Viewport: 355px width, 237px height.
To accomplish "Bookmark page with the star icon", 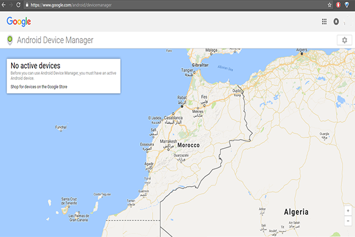I will [330, 5].
